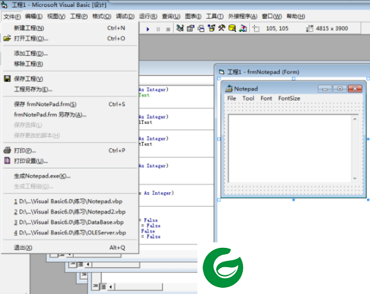This screenshot has height=294, width=370.
Task: Click inside the Notepad form text box
Action: (290, 148)
